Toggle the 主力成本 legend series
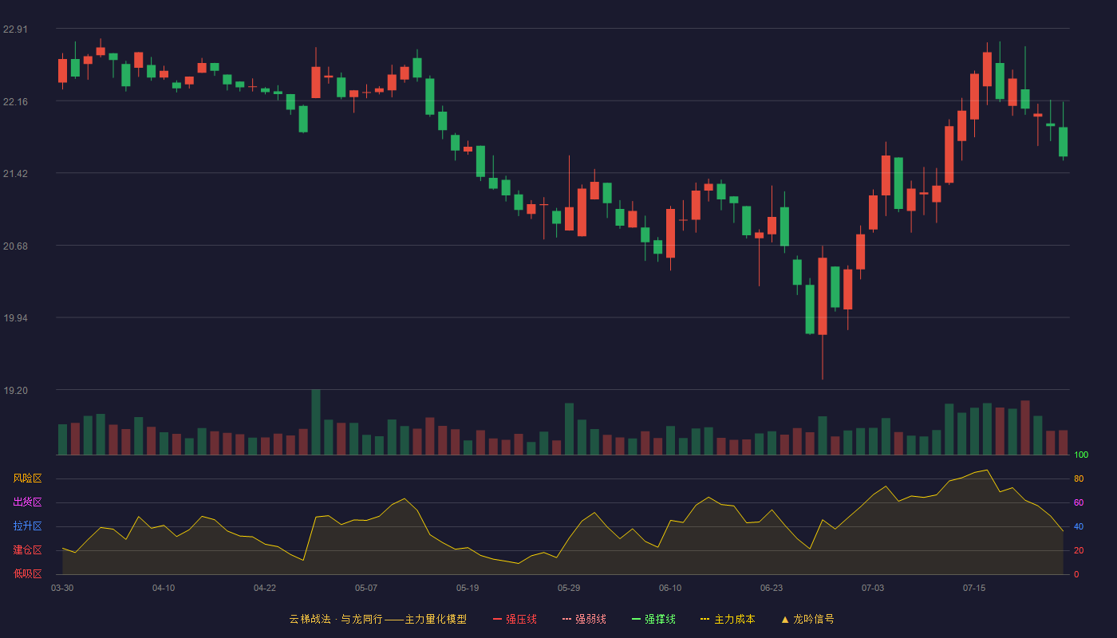Screen dimensions: 1117x638 click(x=728, y=619)
